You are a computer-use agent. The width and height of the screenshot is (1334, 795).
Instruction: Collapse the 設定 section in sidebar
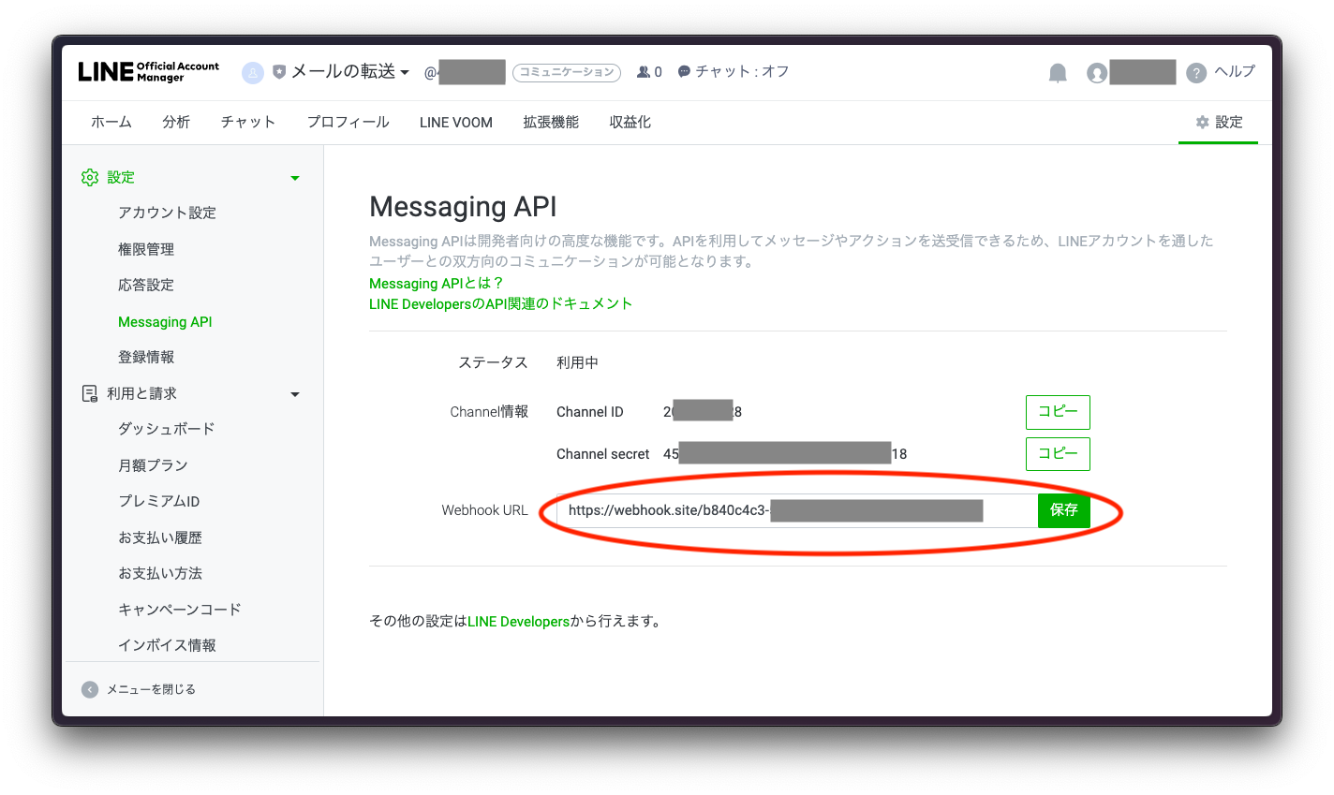point(294,177)
